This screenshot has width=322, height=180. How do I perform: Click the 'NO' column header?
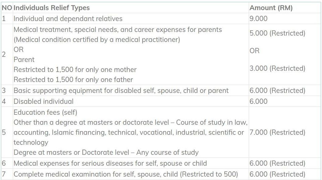pyautogui.click(x=7, y=8)
